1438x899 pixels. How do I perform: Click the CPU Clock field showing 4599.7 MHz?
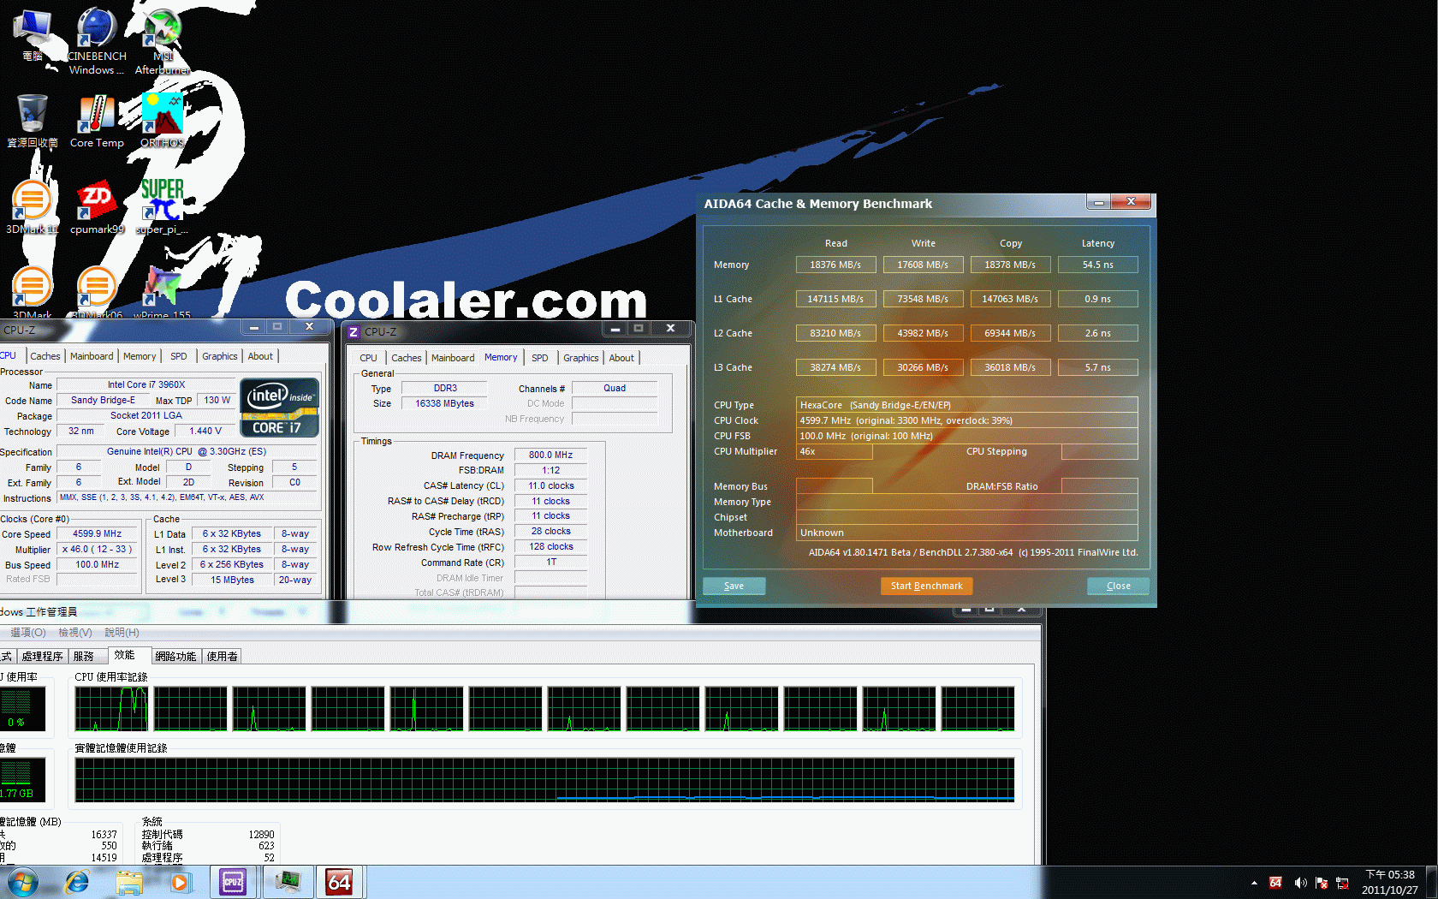coord(966,420)
